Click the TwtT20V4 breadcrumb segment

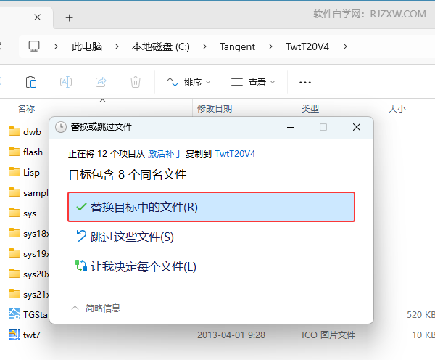coord(307,46)
